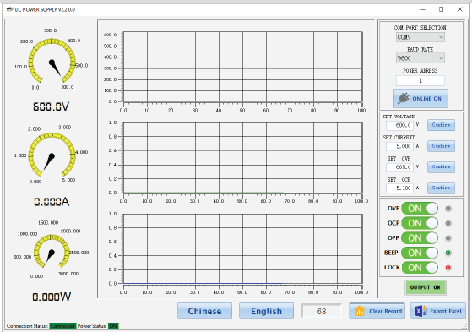Screen dimensions: 472x332
Task: Click the app icon in title bar
Action: point(9,9)
